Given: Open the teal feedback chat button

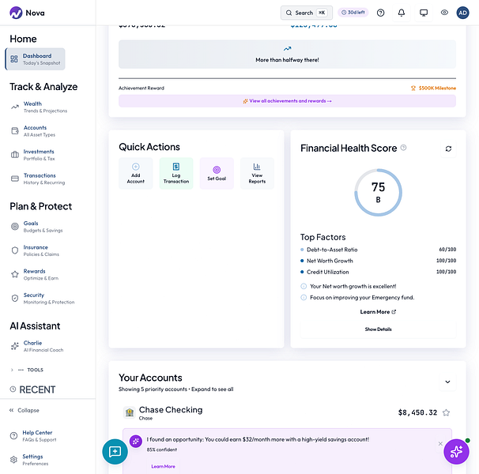Looking at the screenshot, I should click(115, 452).
